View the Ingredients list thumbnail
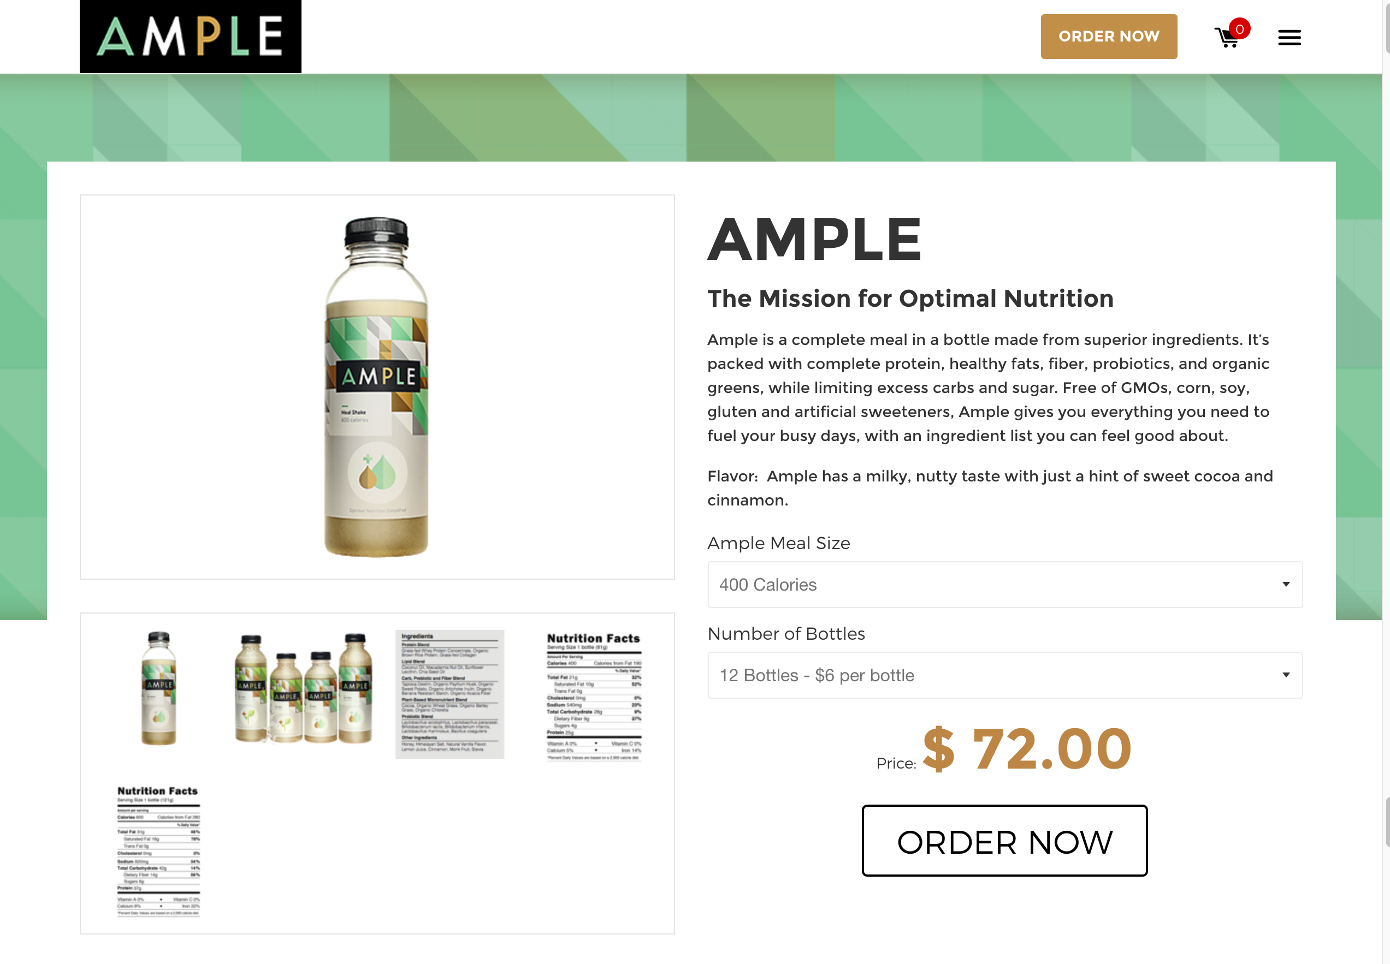This screenshot has height=964, width=1390. coord(449,694)
